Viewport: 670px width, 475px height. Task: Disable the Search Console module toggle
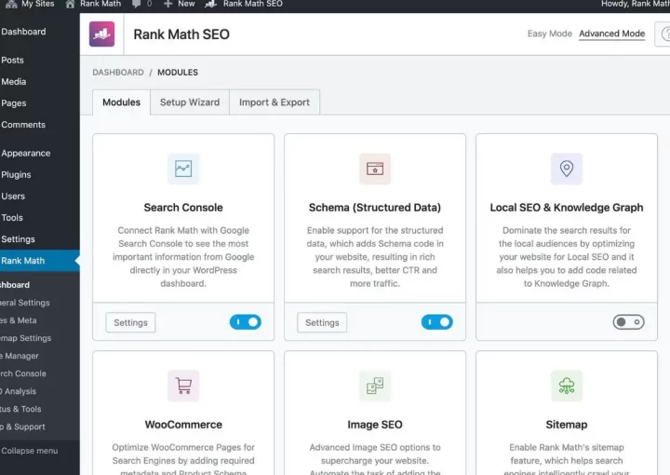246,322
